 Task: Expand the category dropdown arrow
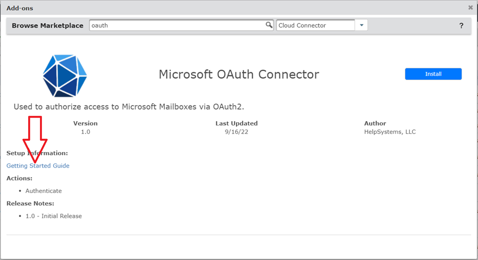pos(362,25)
